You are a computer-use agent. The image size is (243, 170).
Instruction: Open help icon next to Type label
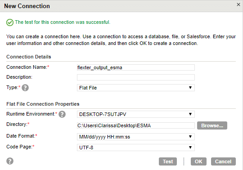point(25,88)
